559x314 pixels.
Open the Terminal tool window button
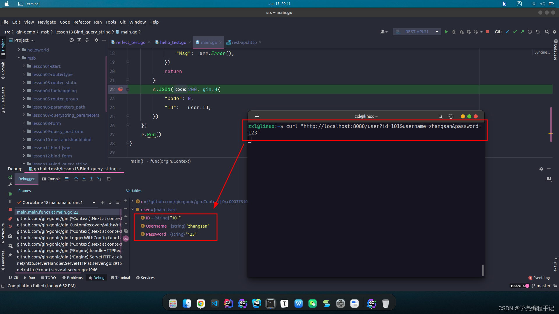pos(120,278)
